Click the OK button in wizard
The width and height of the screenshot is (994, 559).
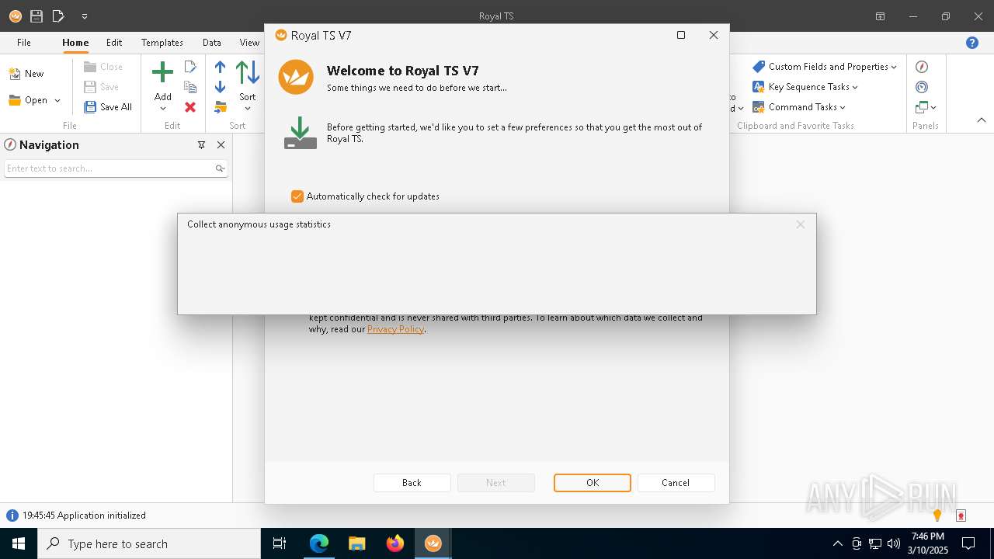[593, 483]
